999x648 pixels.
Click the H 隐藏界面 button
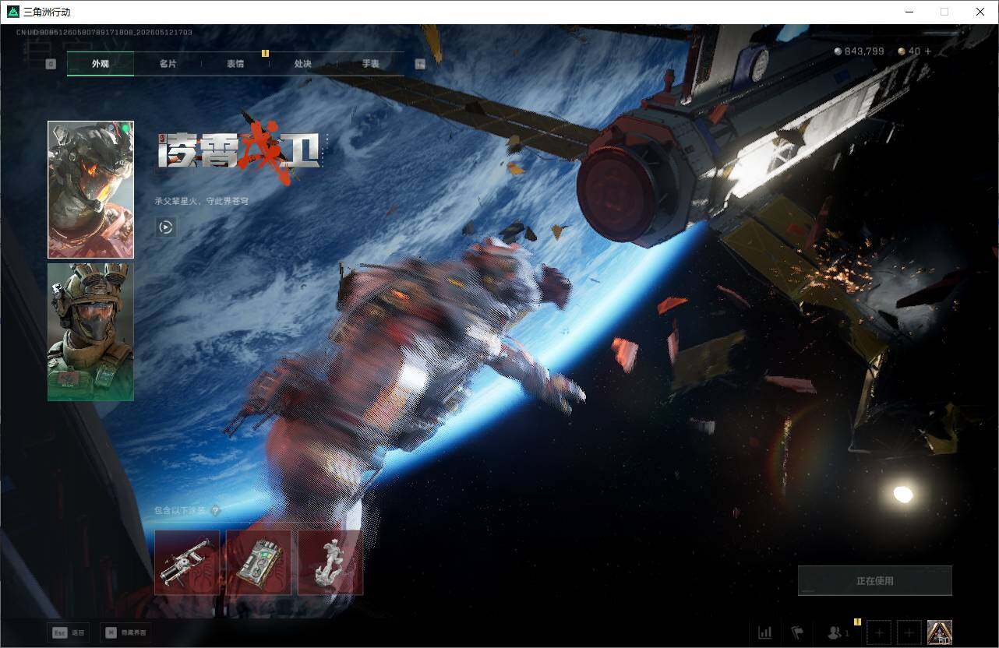point(125,632)
